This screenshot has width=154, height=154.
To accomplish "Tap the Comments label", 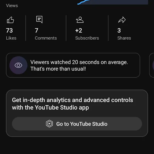I will tap(46, 38).
